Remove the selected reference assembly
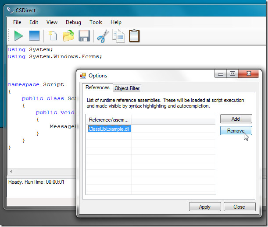Screen dimensions: 268x227 point(236,131)
